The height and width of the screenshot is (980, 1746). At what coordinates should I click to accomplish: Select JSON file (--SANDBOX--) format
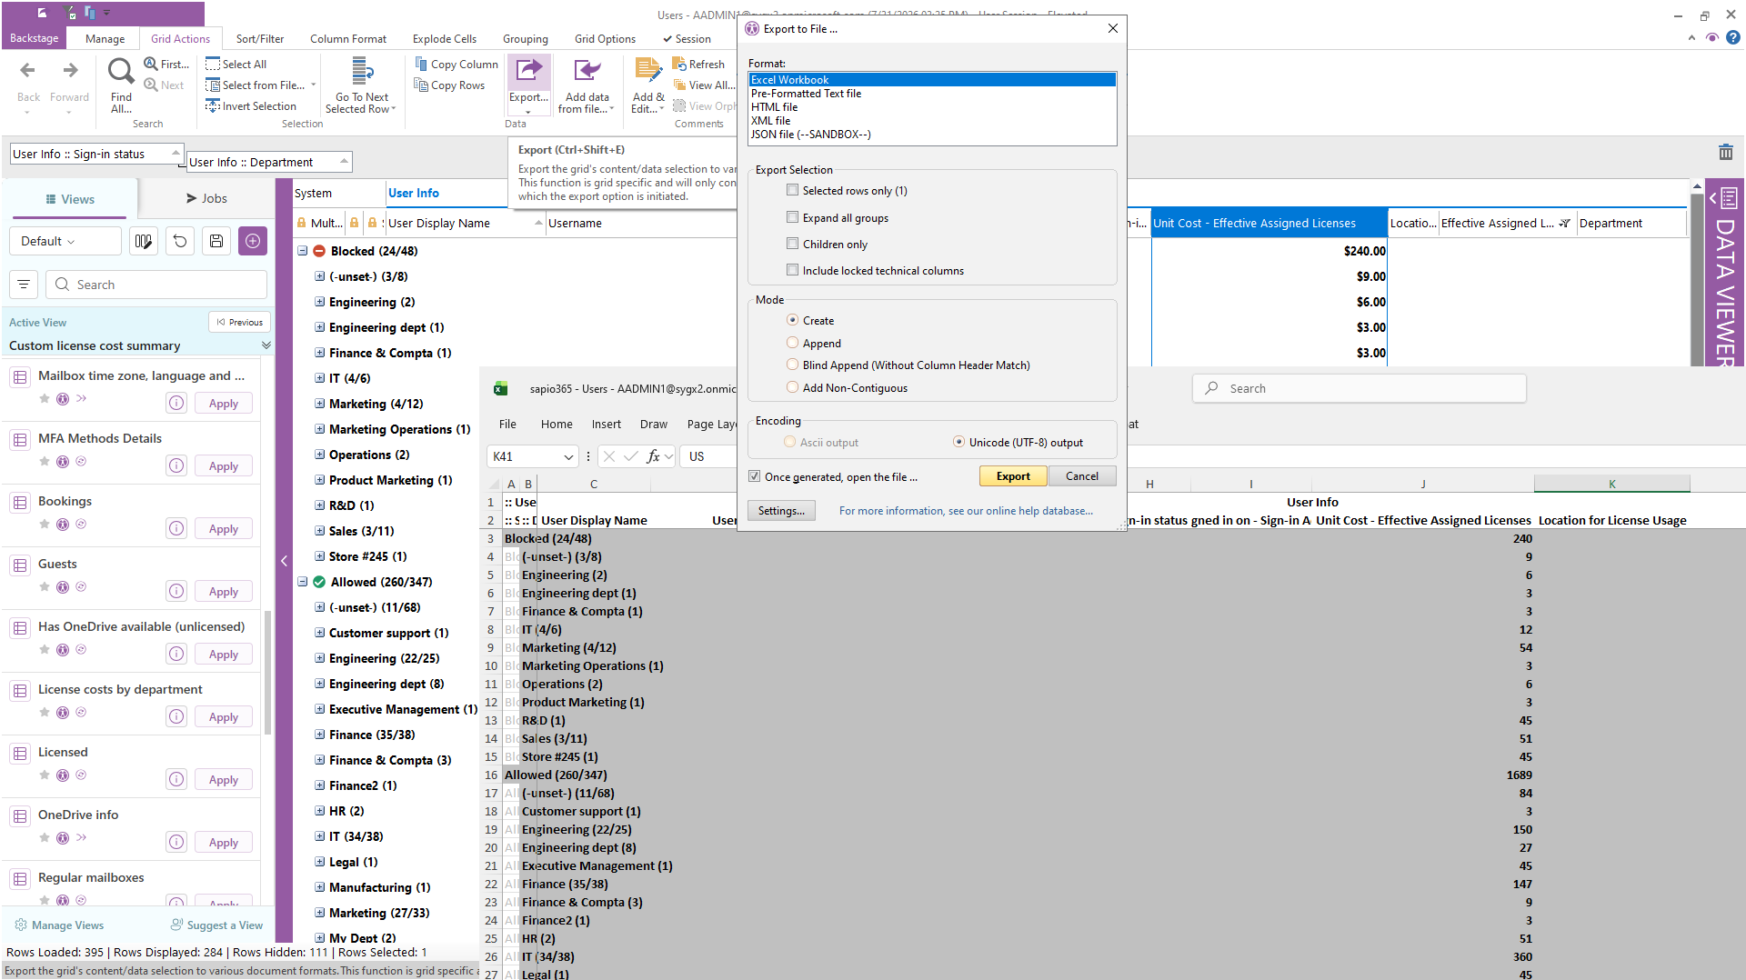tap(932, 135)
